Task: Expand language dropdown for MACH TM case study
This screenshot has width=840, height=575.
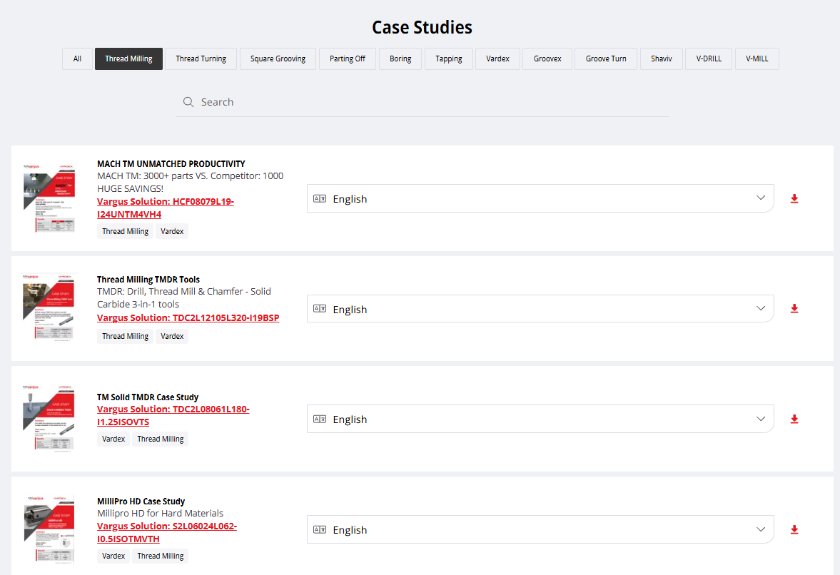Action: pos(761,198)
